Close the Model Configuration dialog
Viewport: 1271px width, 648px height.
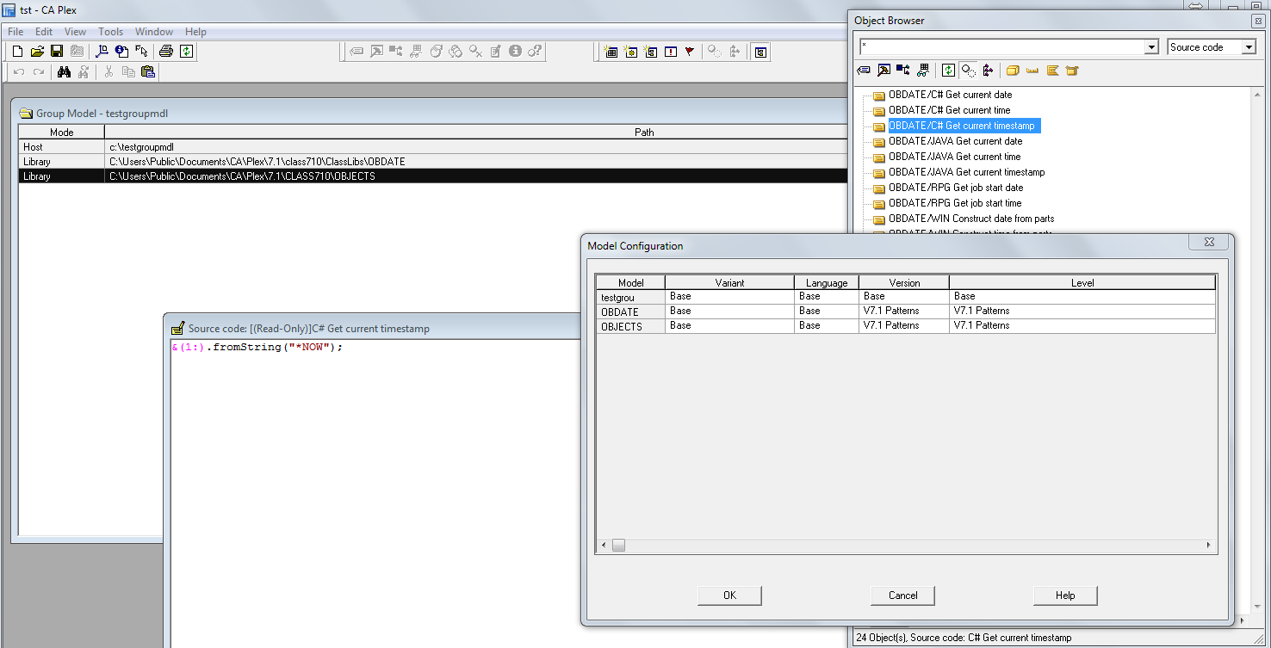click(x=1209, y=243)
